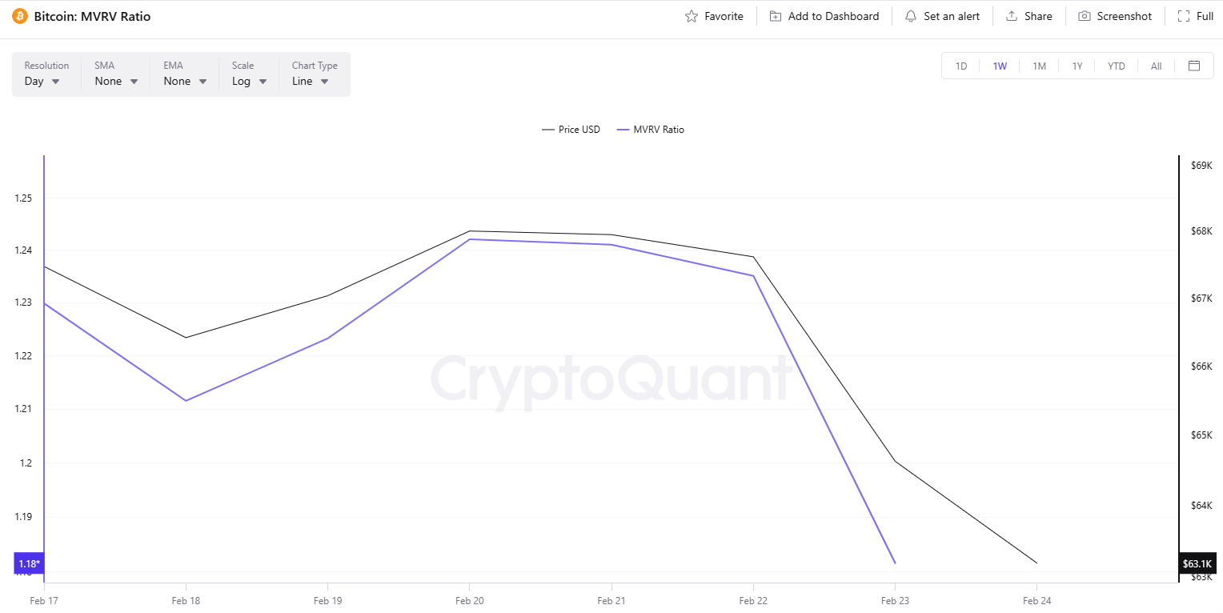Expand the SMA dropdown set to None
Screen dimensions: 1223x613
point(116,80)
